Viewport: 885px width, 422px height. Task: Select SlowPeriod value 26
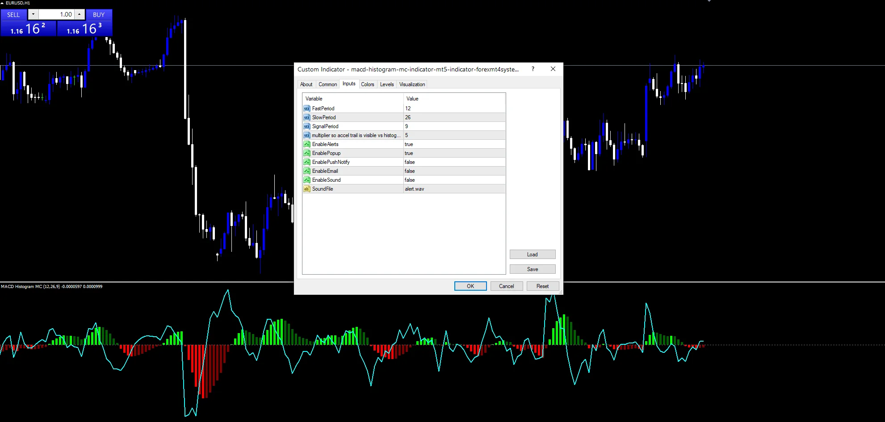[x=454, y=117]
